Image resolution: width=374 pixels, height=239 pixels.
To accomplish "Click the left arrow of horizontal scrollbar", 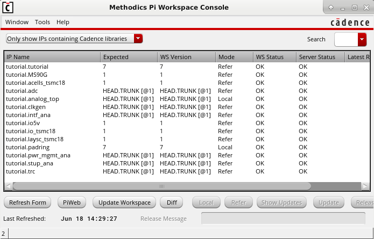I will pos(8,186).
